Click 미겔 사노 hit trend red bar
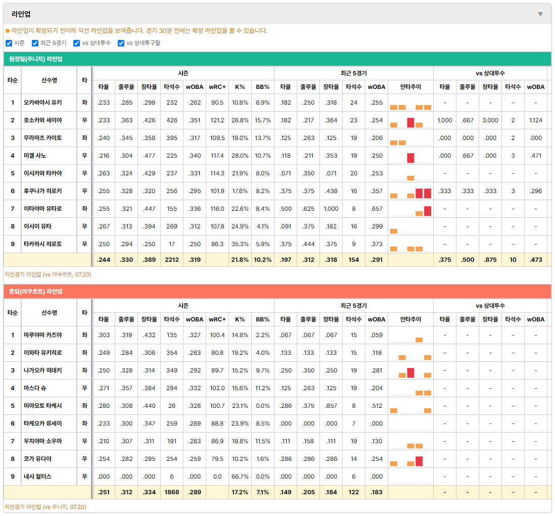 point(410,158)
